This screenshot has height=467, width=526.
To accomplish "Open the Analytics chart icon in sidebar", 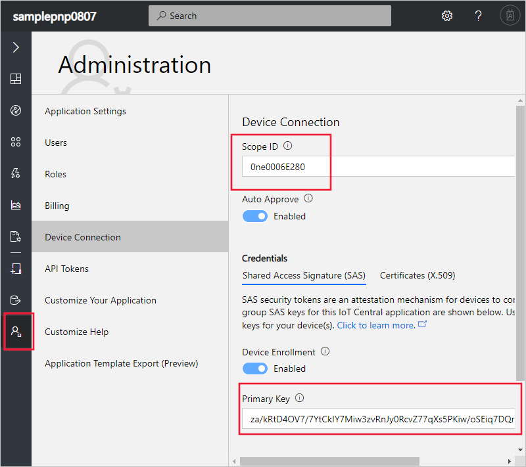I will click(16, 205).
